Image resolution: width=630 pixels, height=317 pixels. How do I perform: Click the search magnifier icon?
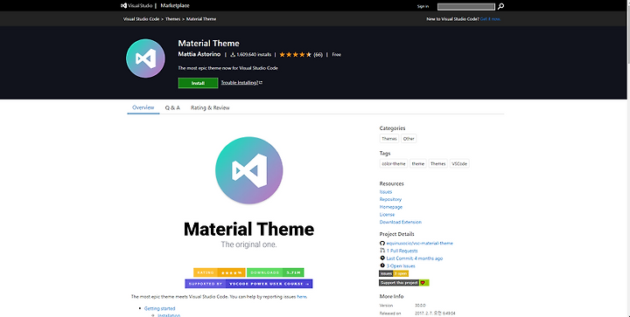point(500,6)
